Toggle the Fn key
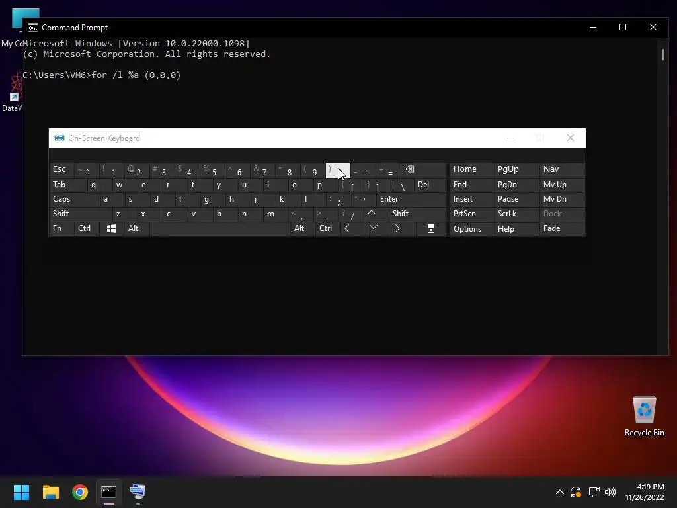Screen dimensions: 677x508 click(61, 228)
